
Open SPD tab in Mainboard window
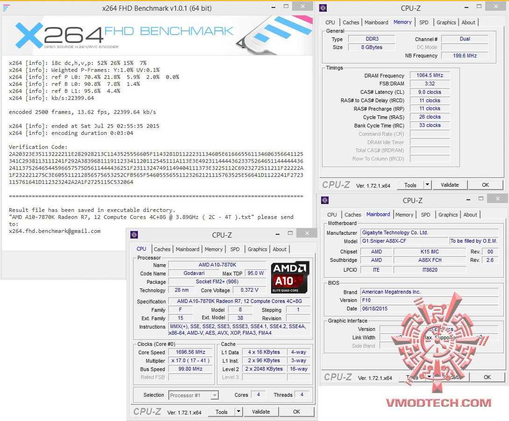(425, 215)
